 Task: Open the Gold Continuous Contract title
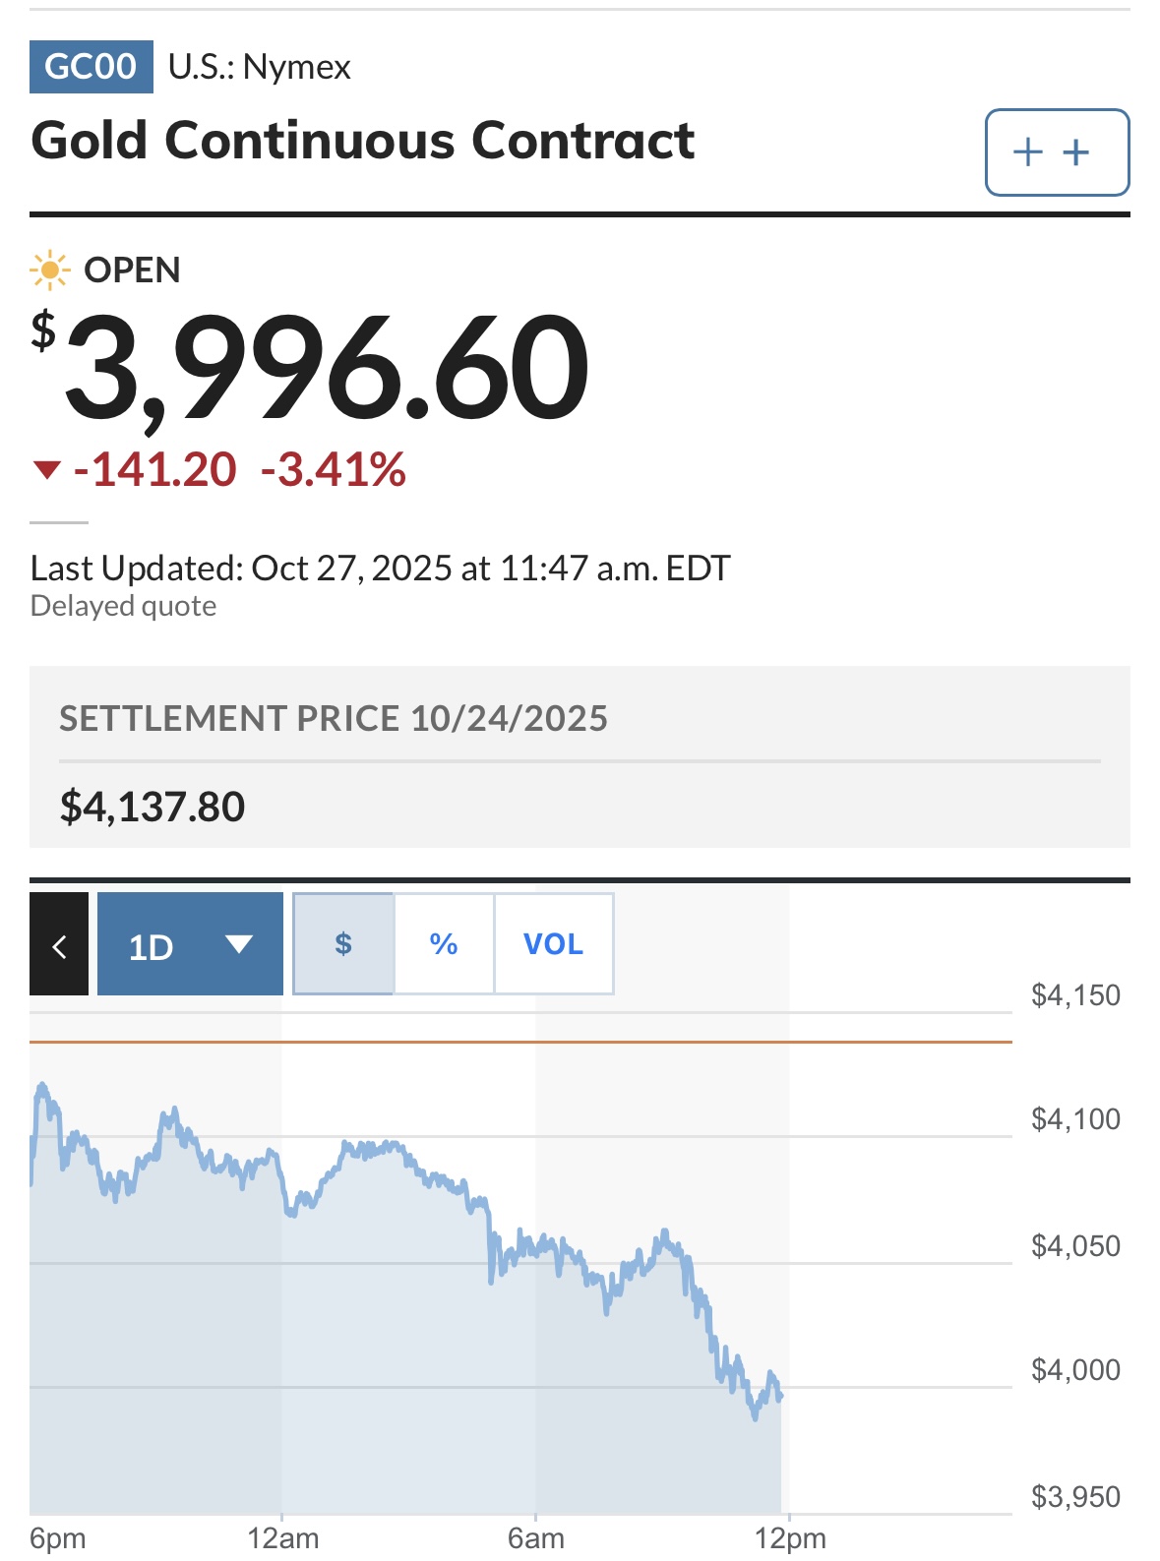[362, 141]
